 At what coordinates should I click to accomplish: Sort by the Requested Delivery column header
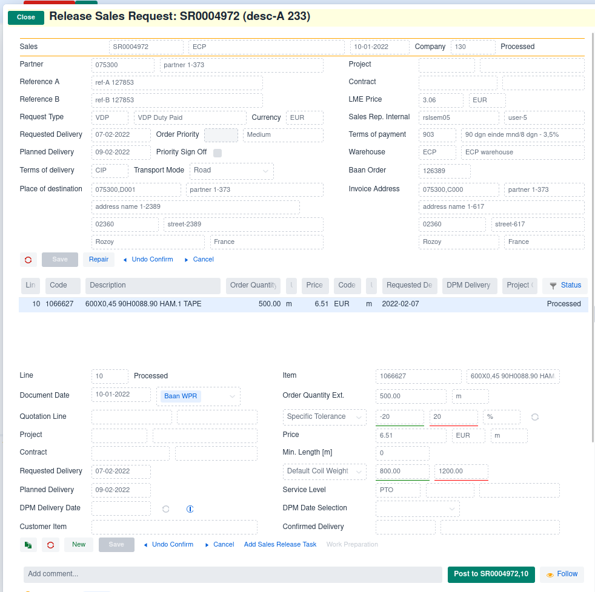point(410,286)
